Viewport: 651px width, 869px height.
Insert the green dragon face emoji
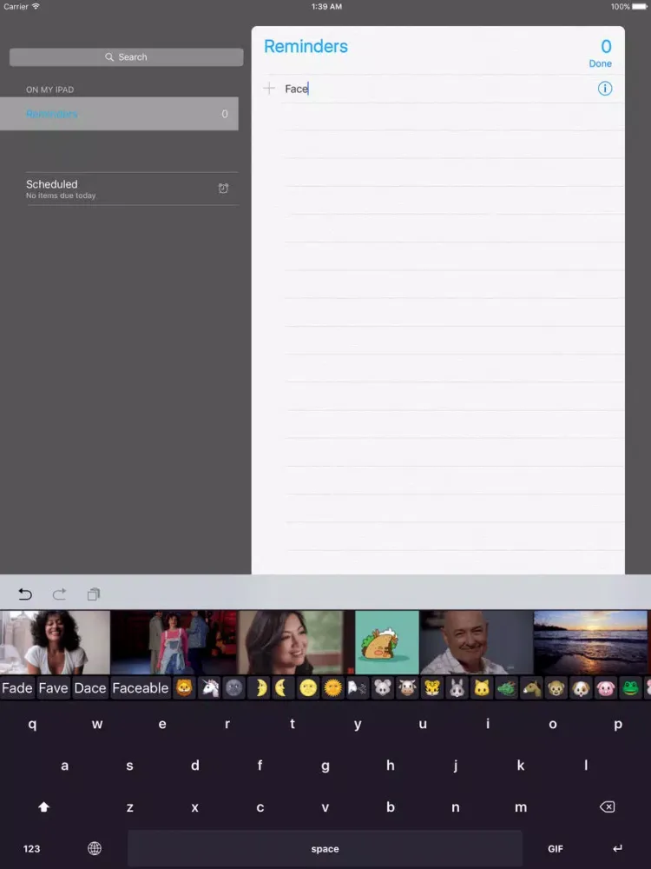[x=506, y=687]
